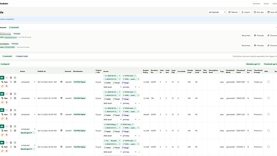This screenshot has height=156, width=277.
Task: Click the Prompts tag beside the second channel name
Action: click(15, 44)
